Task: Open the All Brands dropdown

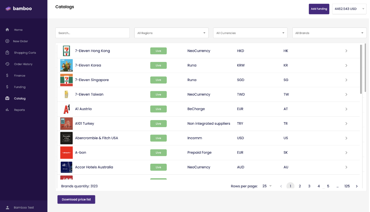Action: tap(329, 33)
